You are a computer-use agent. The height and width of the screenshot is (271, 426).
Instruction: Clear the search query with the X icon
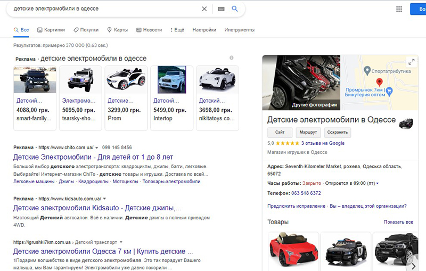[204, 9]
